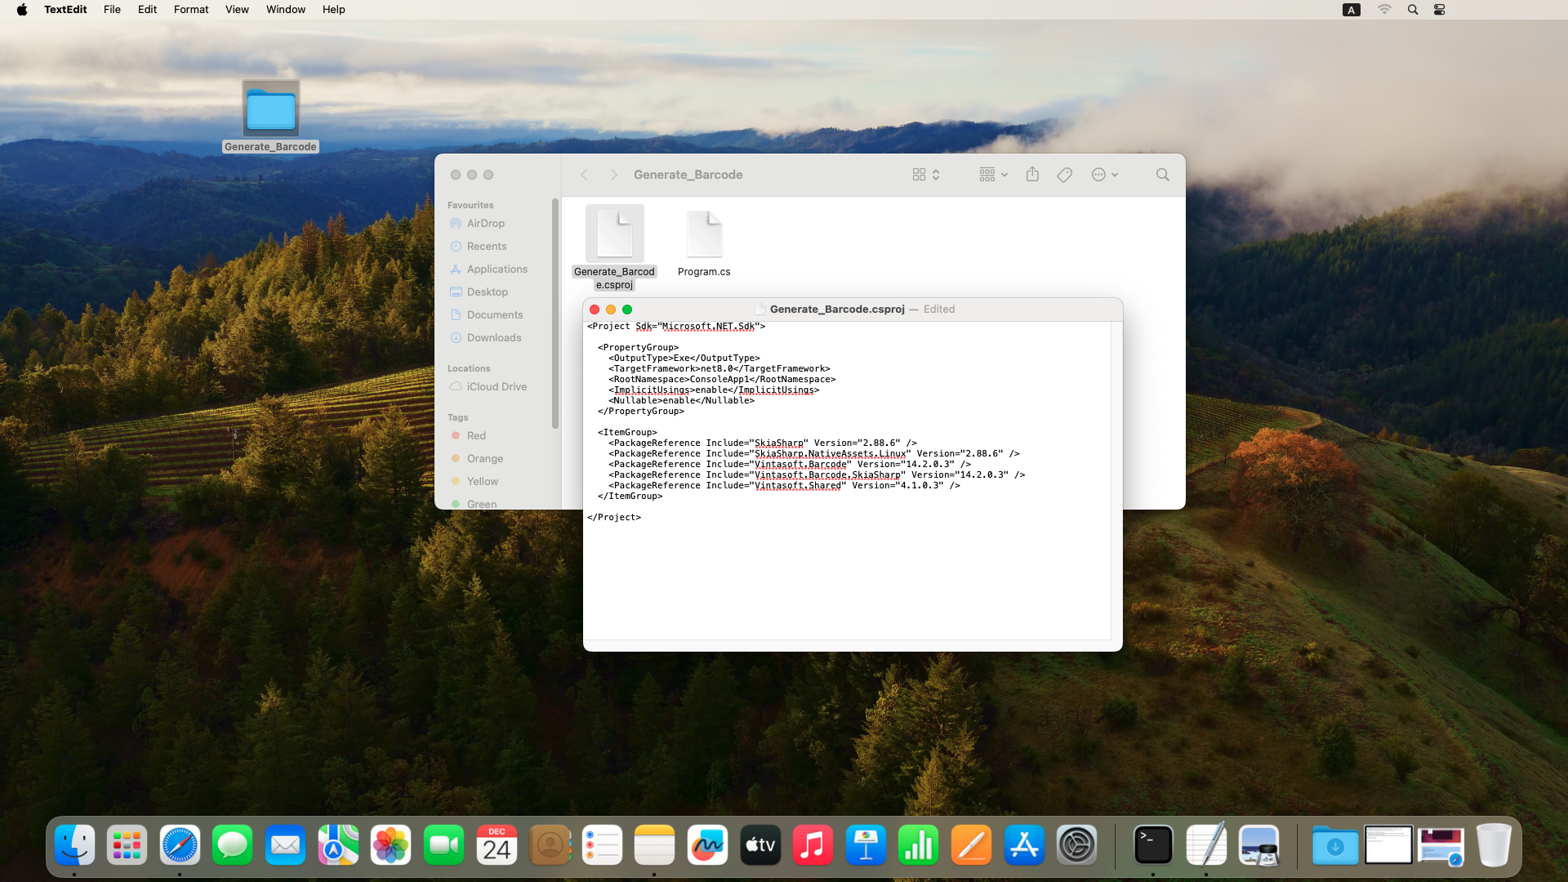Open the Format menu
The image size is (1568, 882).
[x=191, y=10]
